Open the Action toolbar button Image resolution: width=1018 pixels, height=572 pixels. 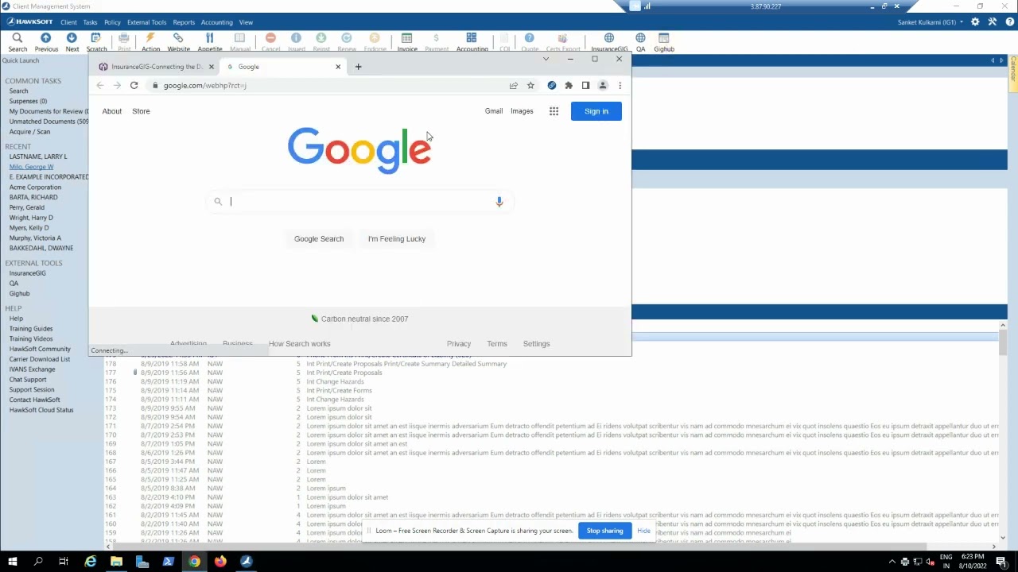150,42
